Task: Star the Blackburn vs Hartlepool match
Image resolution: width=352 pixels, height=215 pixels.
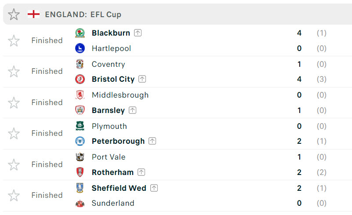Action: point(14,40)
